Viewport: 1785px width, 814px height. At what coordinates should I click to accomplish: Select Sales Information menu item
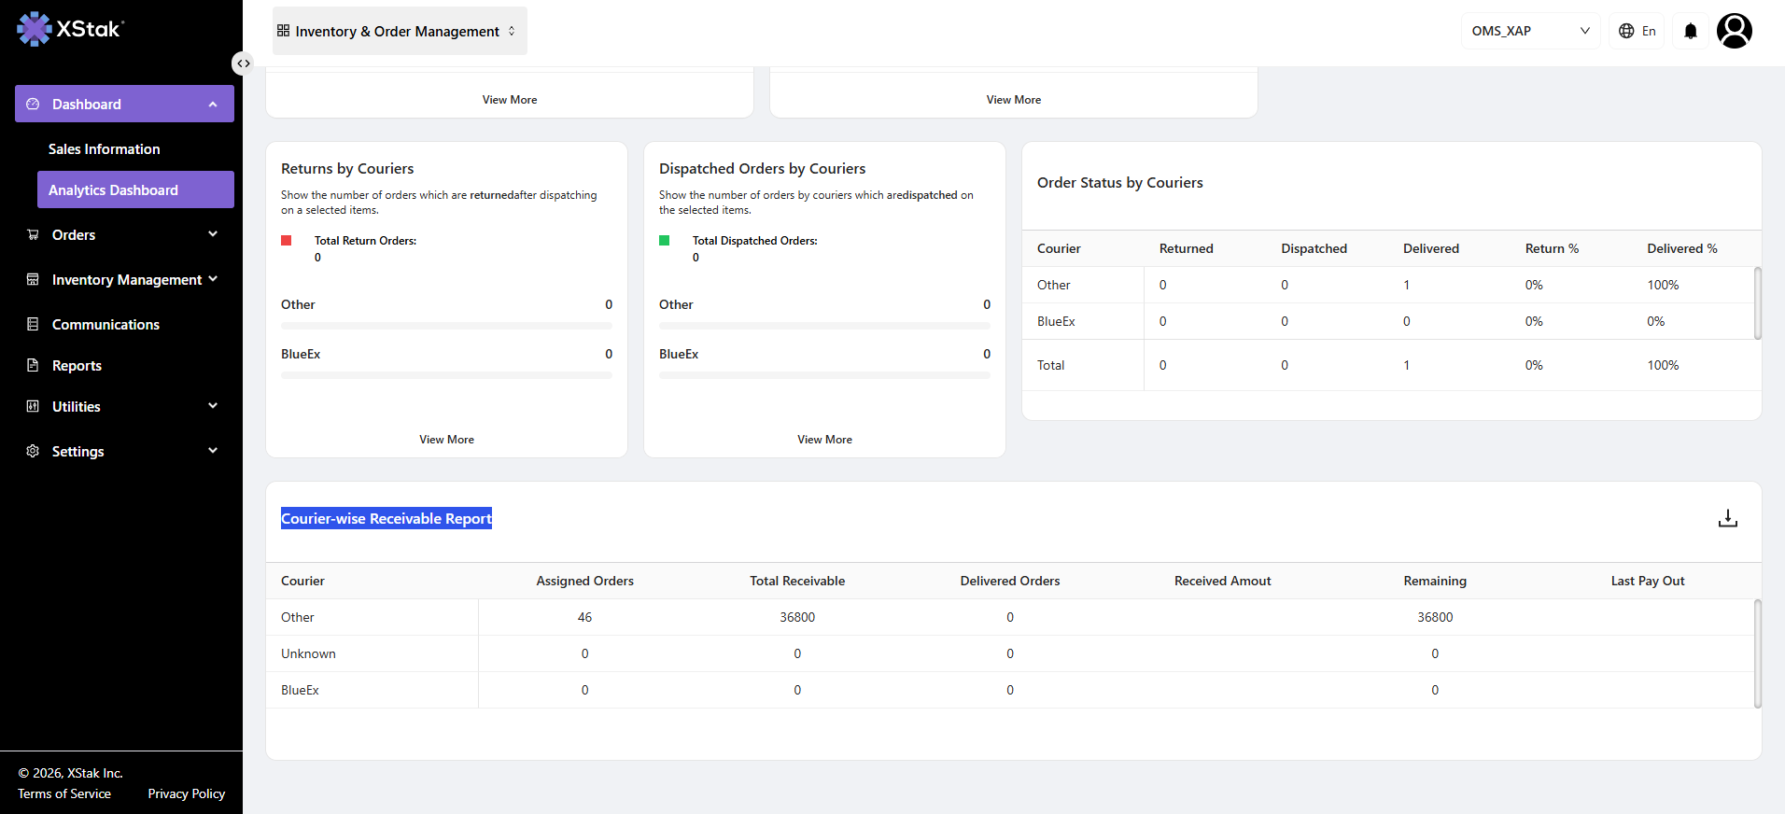click(x=105, y=148)
